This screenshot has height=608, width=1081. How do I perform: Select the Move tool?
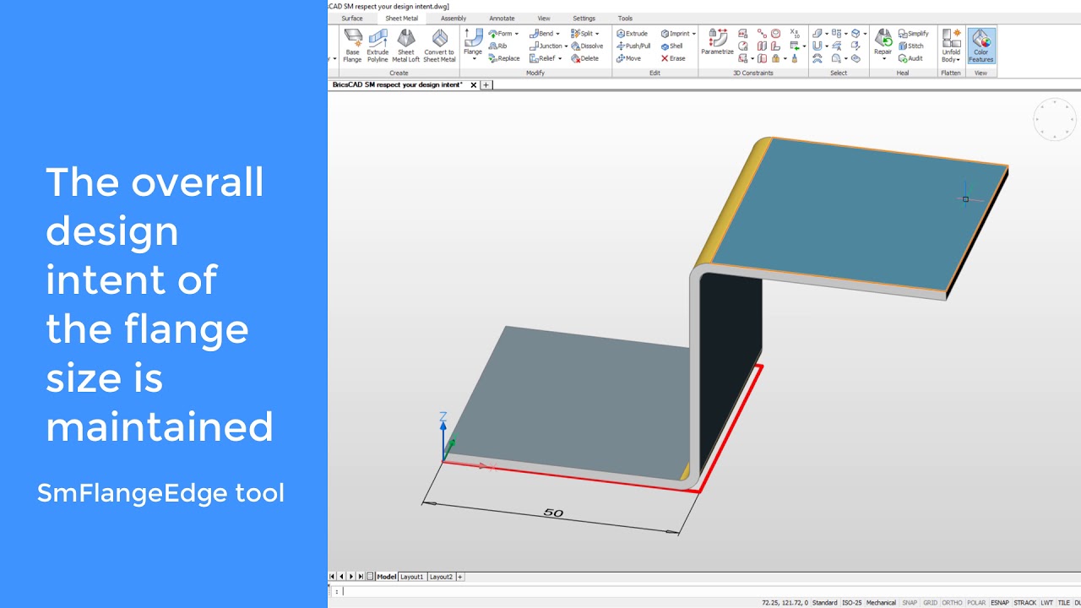(x=629, y=58)
